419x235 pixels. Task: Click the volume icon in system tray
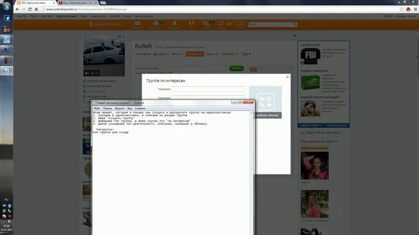pos(10,221)
